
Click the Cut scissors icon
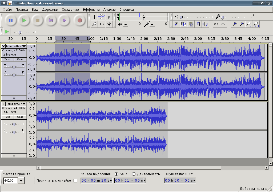[x=176, y=24]
